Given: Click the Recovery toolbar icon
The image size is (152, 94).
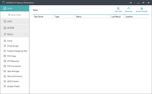Looking at the screenshot, I should click(129, 8).
